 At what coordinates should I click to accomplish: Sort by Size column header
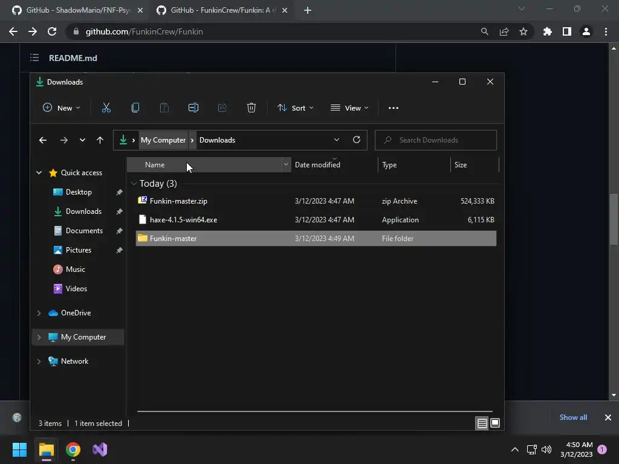(474, 164)
